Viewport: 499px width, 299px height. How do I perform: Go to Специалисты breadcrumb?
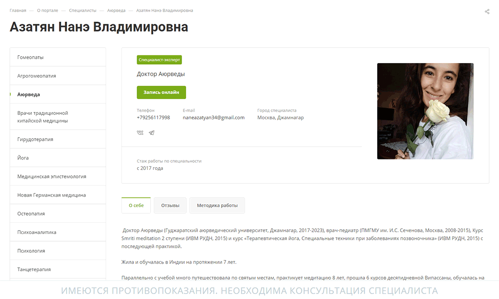click(82, 10)
